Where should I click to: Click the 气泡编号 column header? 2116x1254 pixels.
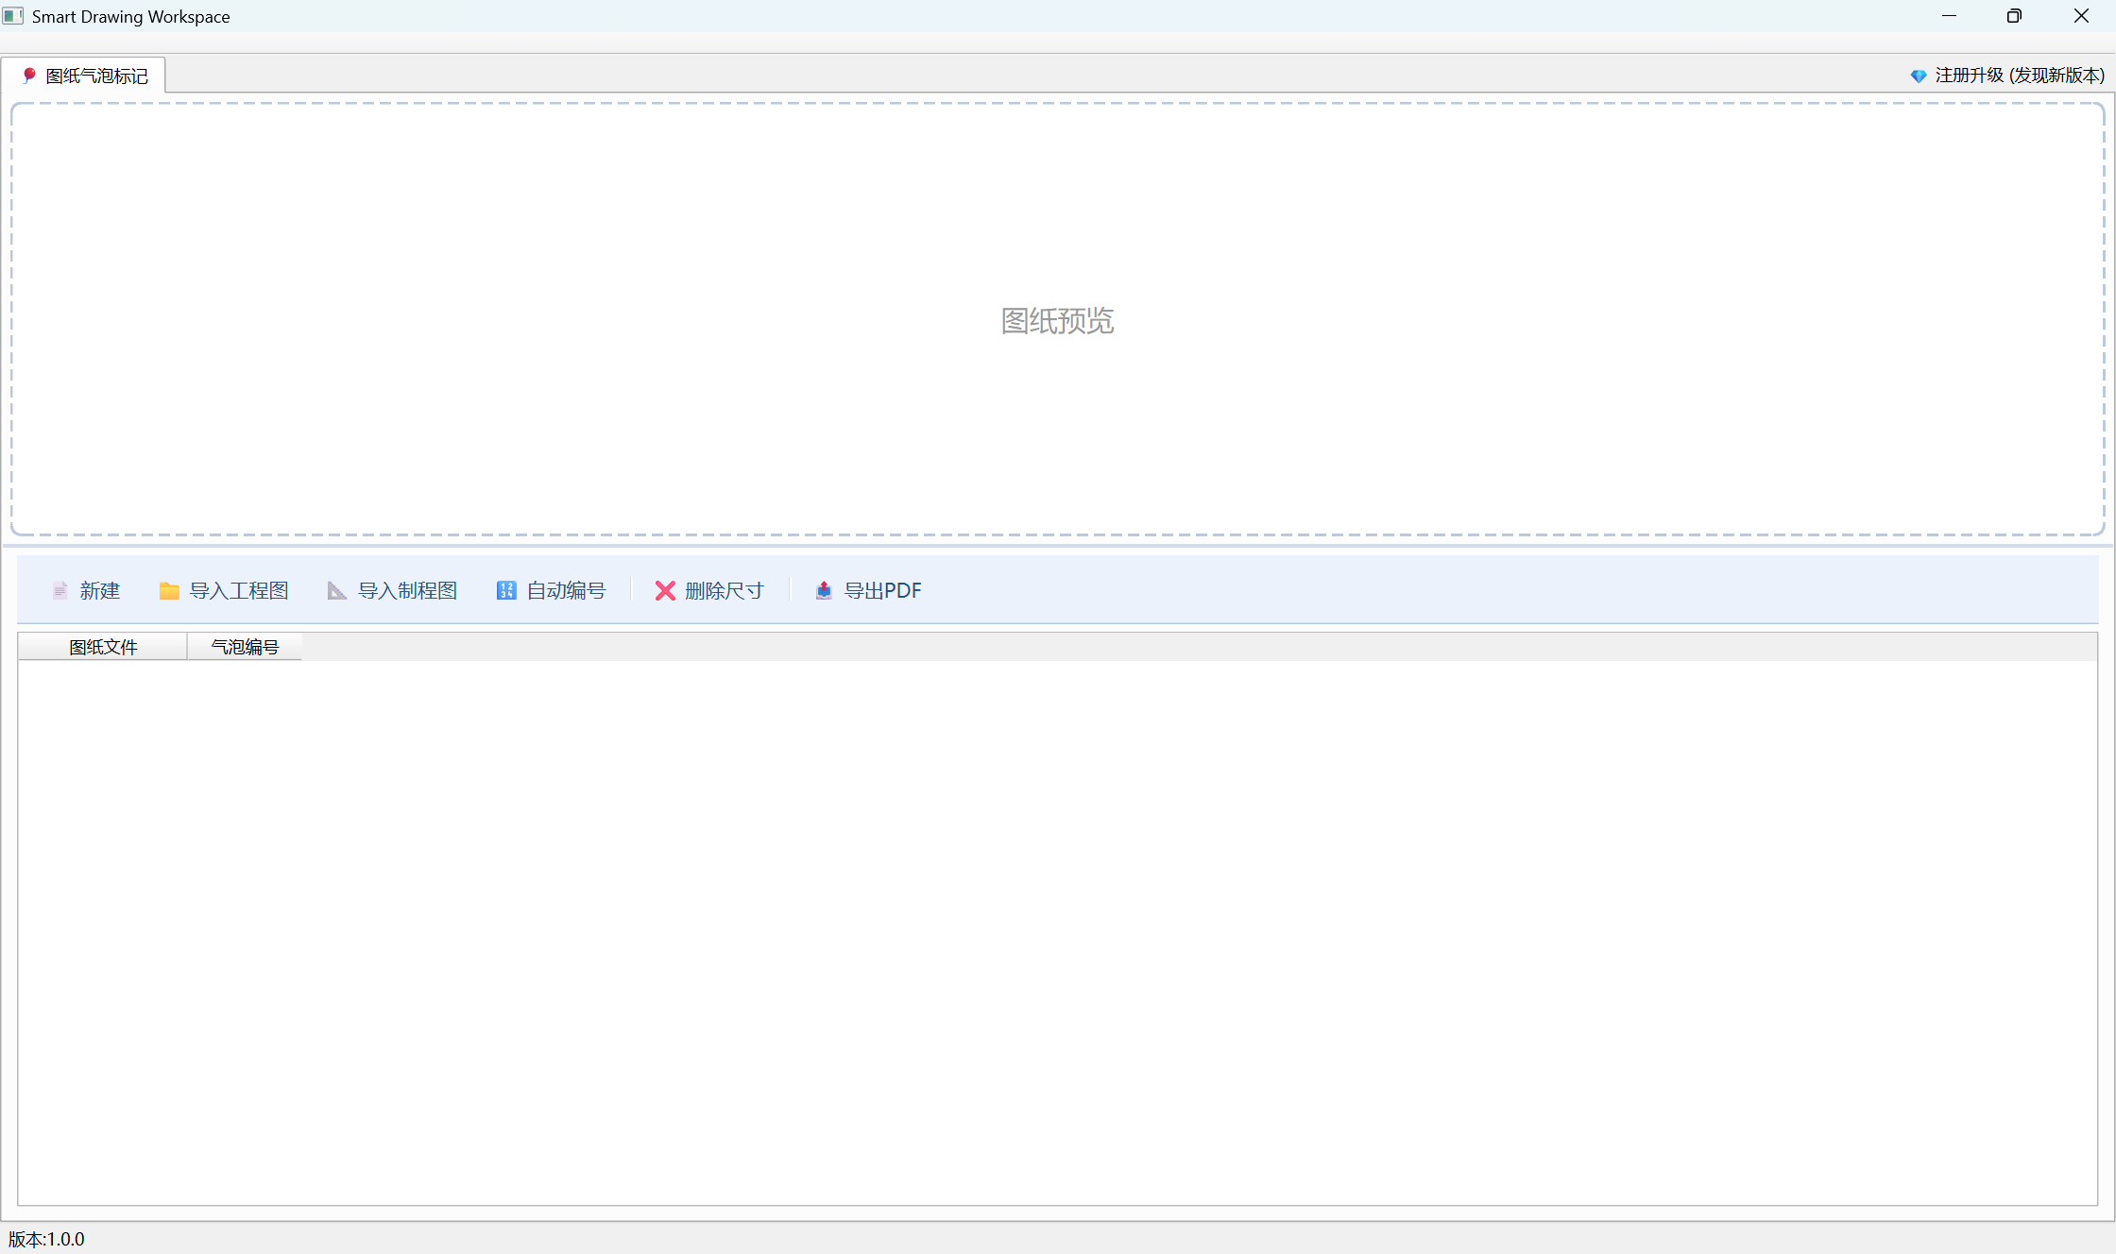[245, 647]
